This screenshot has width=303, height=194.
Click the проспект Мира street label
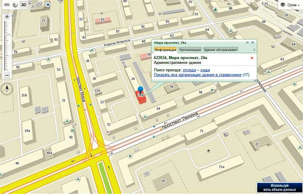tap(81, 89)
